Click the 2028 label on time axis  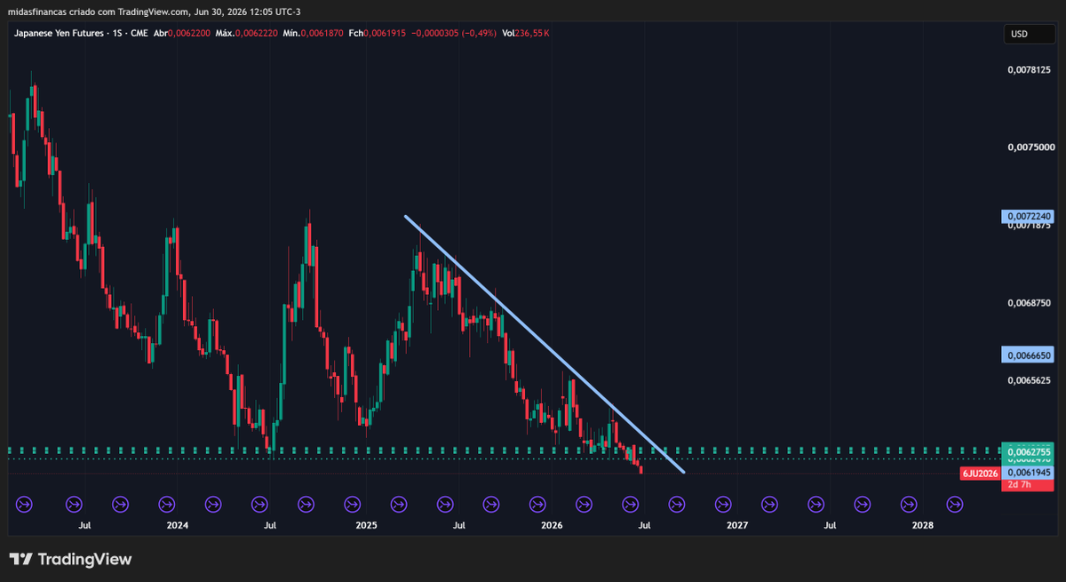(923, 526)
